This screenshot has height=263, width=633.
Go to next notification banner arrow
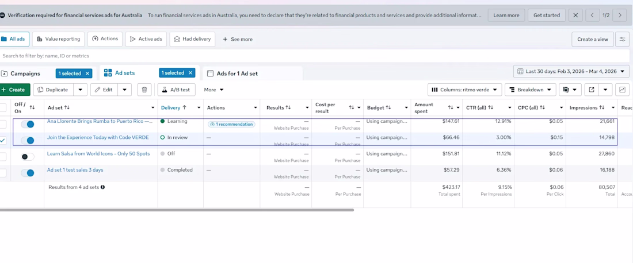click(x=620, y=16)
